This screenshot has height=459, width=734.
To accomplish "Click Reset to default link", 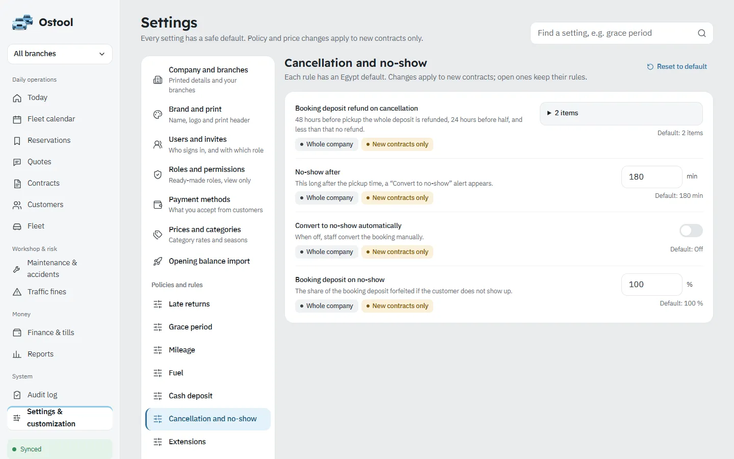I will (x=677, y=67).
